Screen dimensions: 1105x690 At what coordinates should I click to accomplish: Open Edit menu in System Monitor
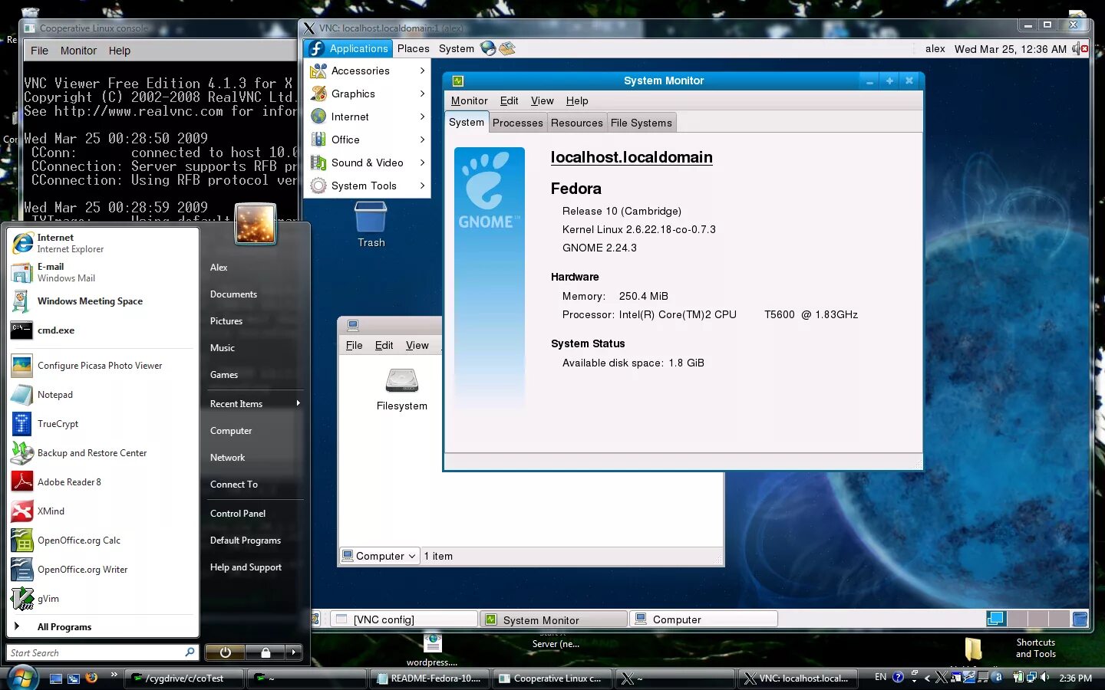(509, 100)
